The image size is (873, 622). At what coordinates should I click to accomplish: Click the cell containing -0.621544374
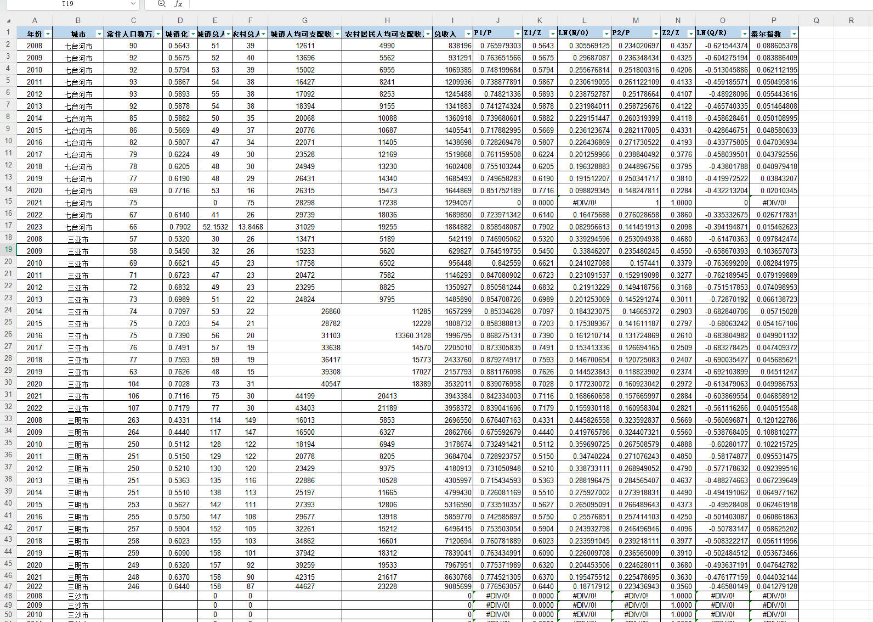tap(722, 46)
